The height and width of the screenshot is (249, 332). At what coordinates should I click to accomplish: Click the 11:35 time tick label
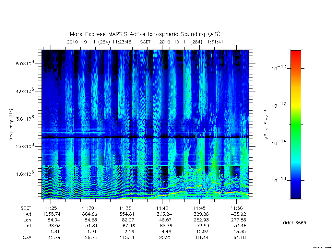pos(125,208)
